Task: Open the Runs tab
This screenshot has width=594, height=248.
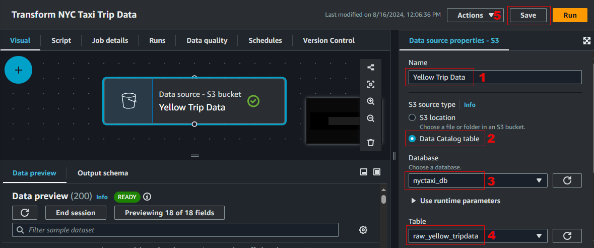Action: click(157, 40)
